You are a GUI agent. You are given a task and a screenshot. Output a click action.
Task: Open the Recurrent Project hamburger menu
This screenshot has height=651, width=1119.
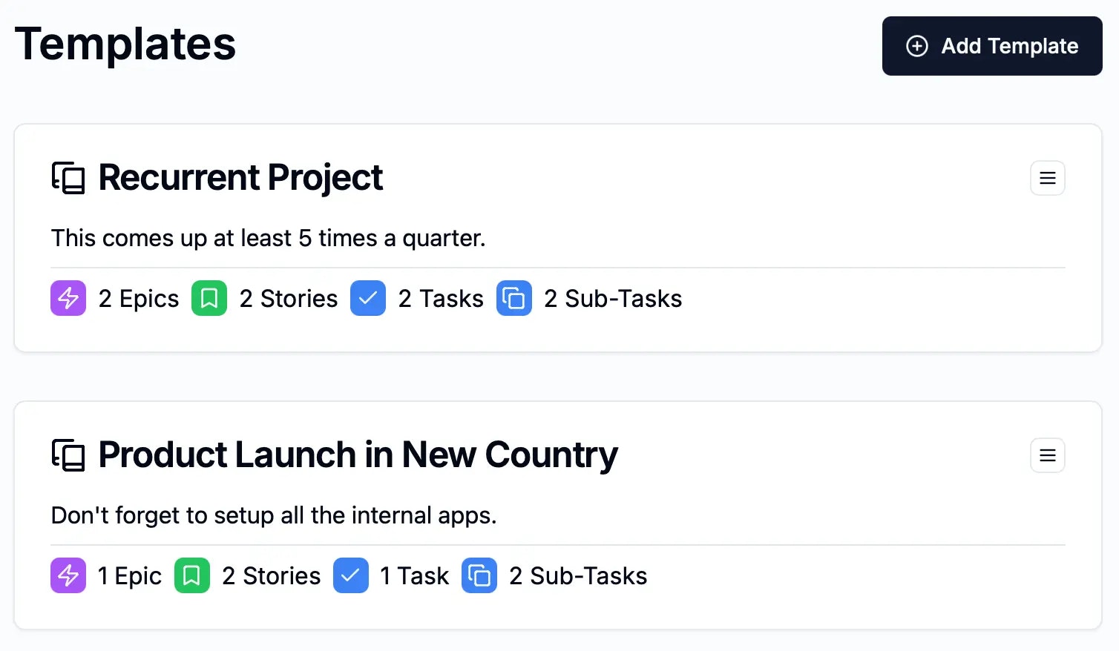(1047, 178)
